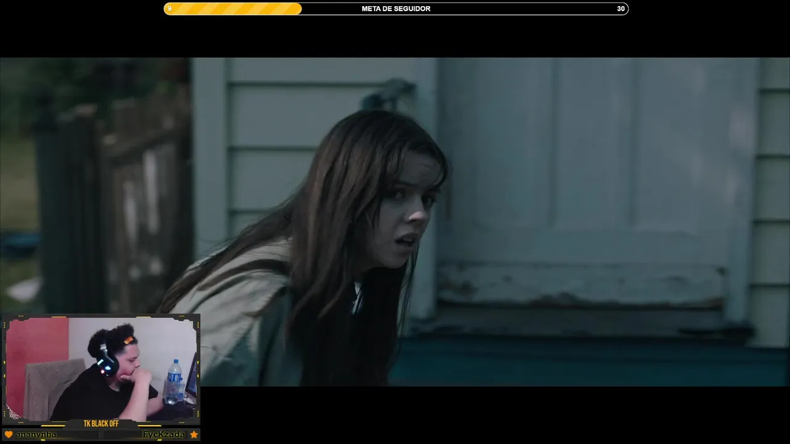Click the META DE SEGUIDOR label

396,9
